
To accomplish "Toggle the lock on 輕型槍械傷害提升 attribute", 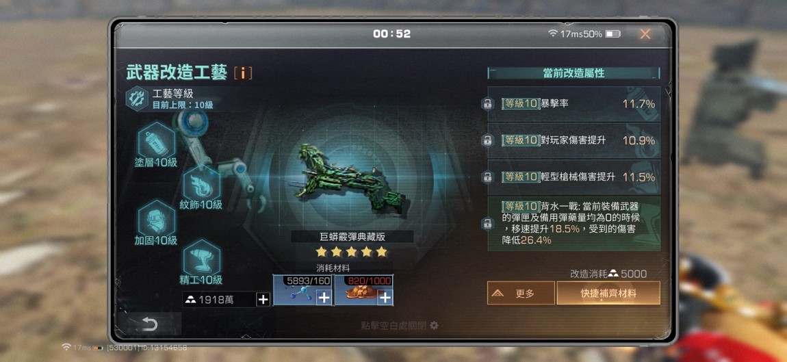I will point(487,177).
